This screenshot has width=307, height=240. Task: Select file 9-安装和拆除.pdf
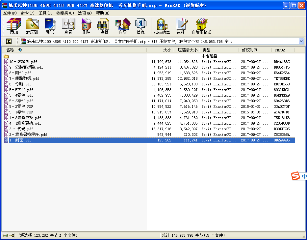26,67
